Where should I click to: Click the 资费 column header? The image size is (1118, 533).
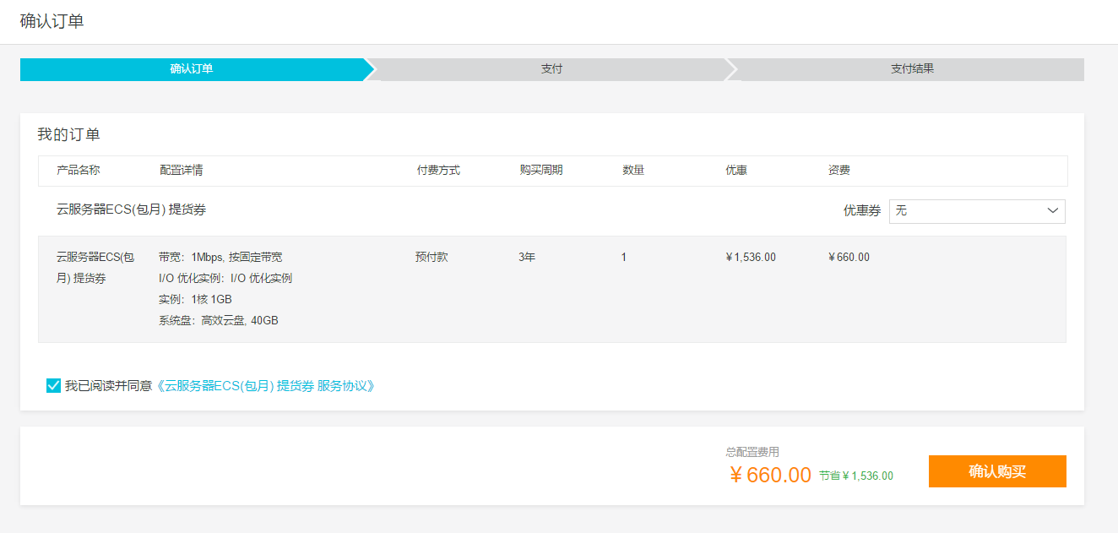(838, 171)
